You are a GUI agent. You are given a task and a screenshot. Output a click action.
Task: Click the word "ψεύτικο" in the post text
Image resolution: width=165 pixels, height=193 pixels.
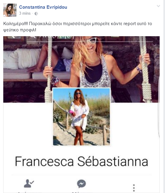point(11,30)
